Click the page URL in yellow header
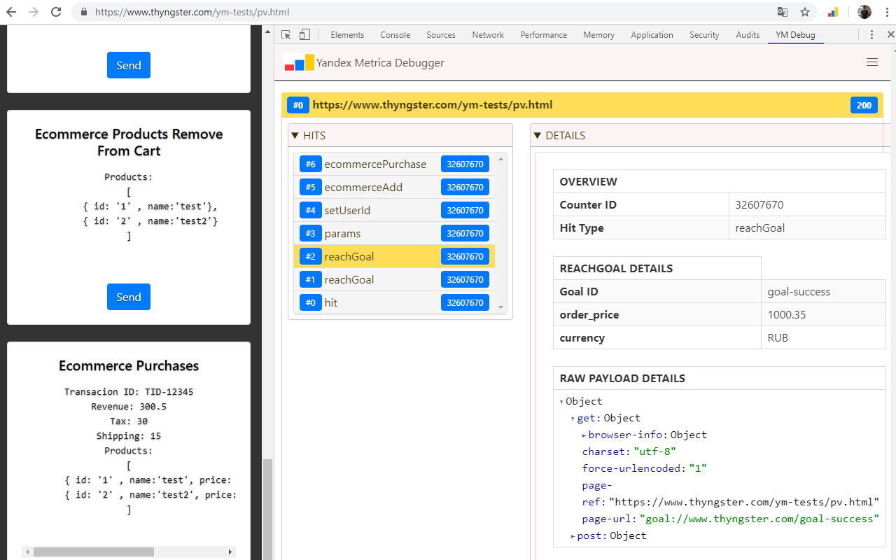 pos(433,105)
